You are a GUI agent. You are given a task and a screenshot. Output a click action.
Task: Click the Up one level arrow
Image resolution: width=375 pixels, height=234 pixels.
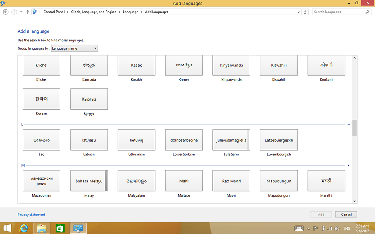[x=27, y=12]
